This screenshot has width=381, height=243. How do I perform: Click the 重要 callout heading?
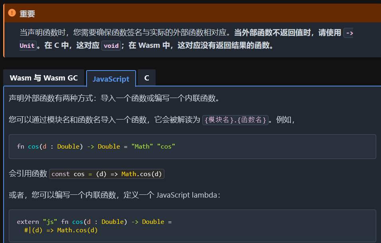28,14
